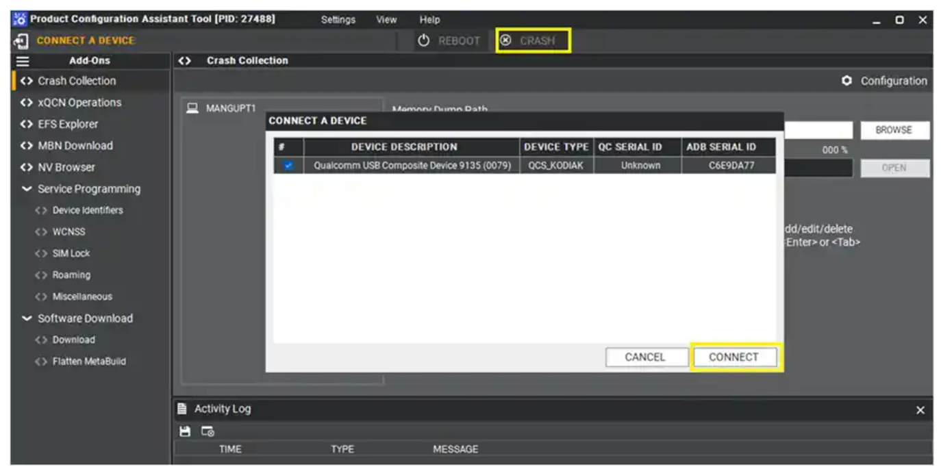Click the log filter icon beside save

pos(208,431)
